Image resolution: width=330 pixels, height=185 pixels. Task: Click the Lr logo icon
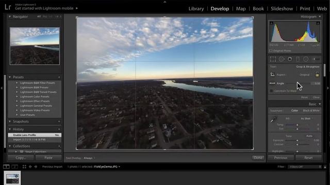coord(8,7)
